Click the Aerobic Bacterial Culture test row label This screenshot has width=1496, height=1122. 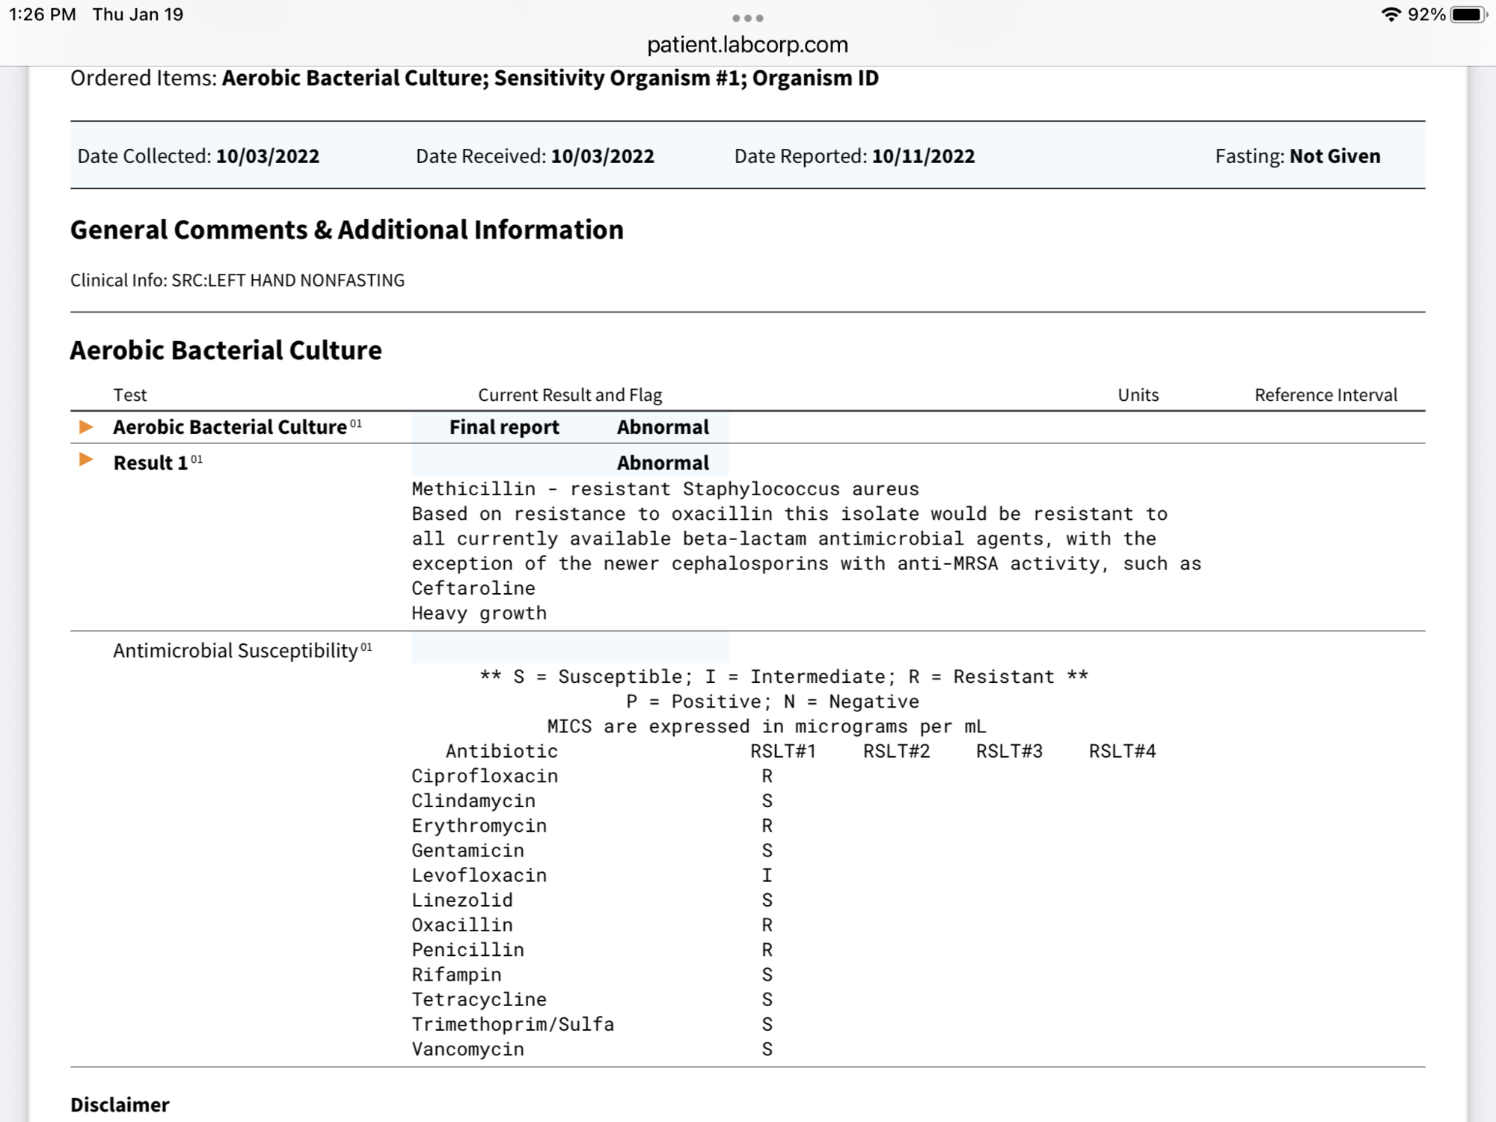[230, 427]
